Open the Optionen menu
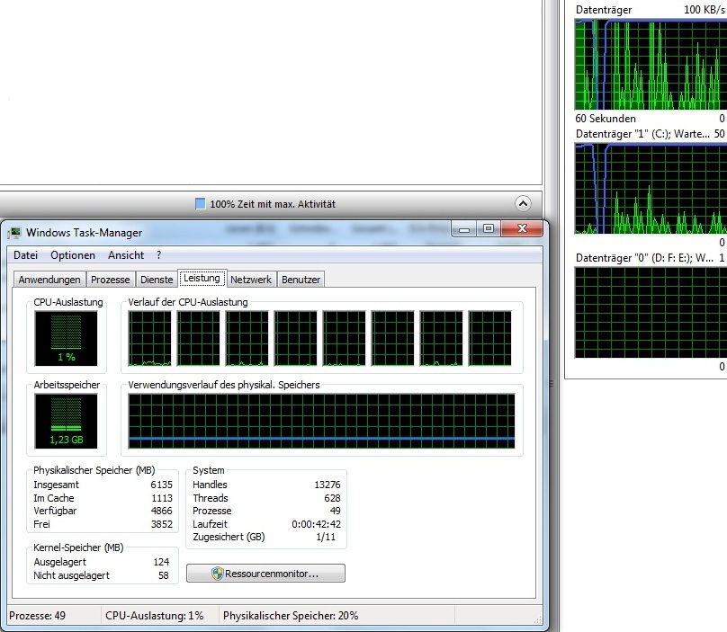The height and width of the screenshot is (632, 727). (73, 255)
